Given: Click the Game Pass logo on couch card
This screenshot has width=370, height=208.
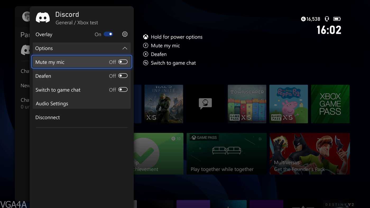Looking at the screenshot, I should [x=204, y=138].
